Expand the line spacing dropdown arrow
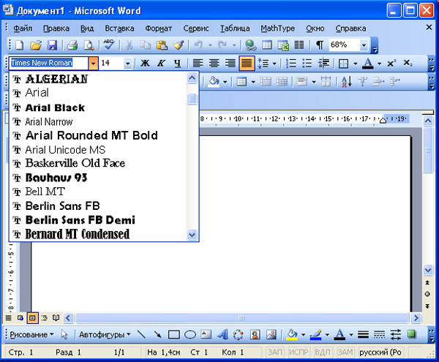The height and width of the screenshot is (362, 439). coord(274,64)
